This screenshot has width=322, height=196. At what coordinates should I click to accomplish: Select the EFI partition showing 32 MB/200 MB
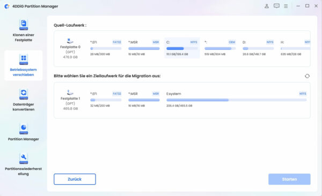click(x=106, y=100)
